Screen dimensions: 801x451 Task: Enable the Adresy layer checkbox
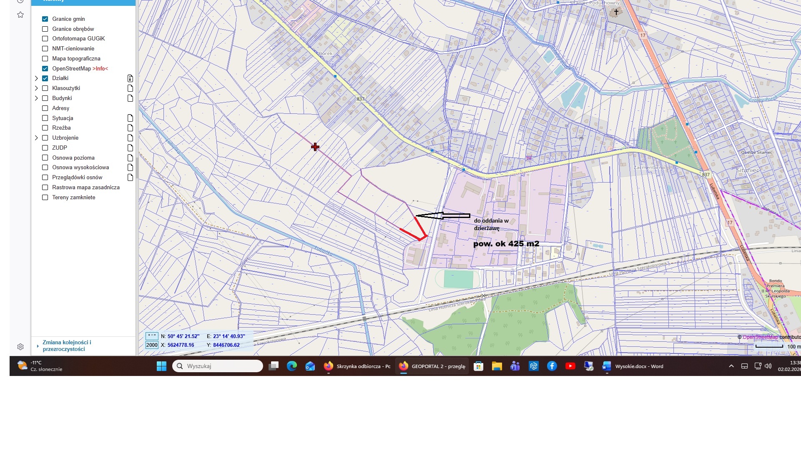pos(45,108)
